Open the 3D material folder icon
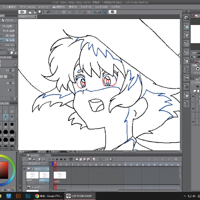 click(x=186, y=95)
